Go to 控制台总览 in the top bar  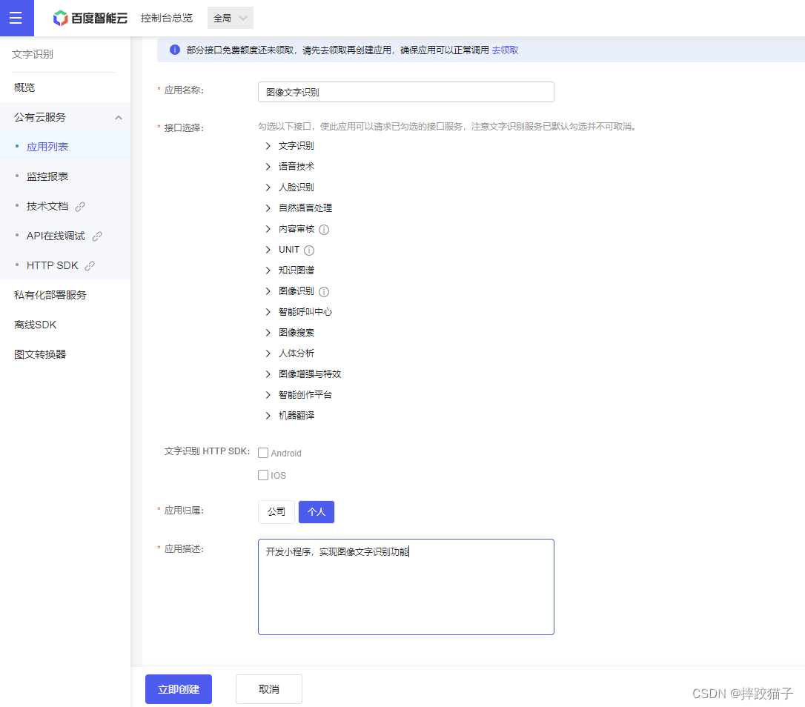[167, 18]
